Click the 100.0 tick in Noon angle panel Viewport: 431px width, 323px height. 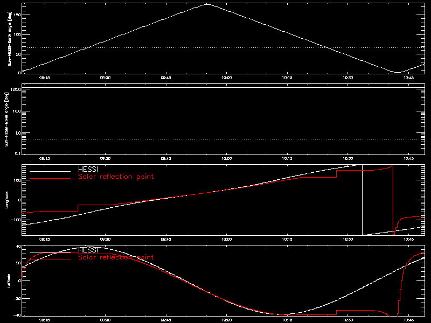tap(16, 89)
